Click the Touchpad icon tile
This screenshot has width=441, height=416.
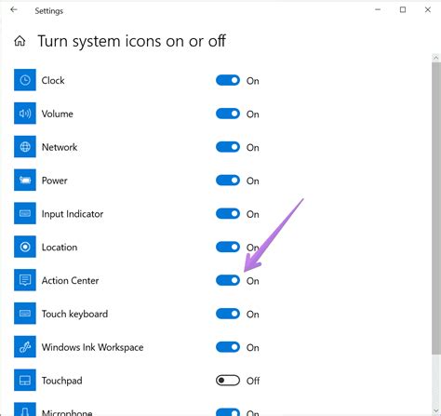point(25,380)
